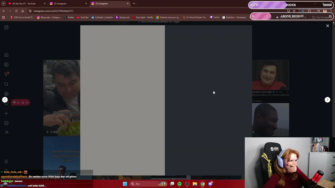Open the 'Outlook oturumu aç' bookmark
Viewport: 335px width, 188px height.
[x=168, y=17]
